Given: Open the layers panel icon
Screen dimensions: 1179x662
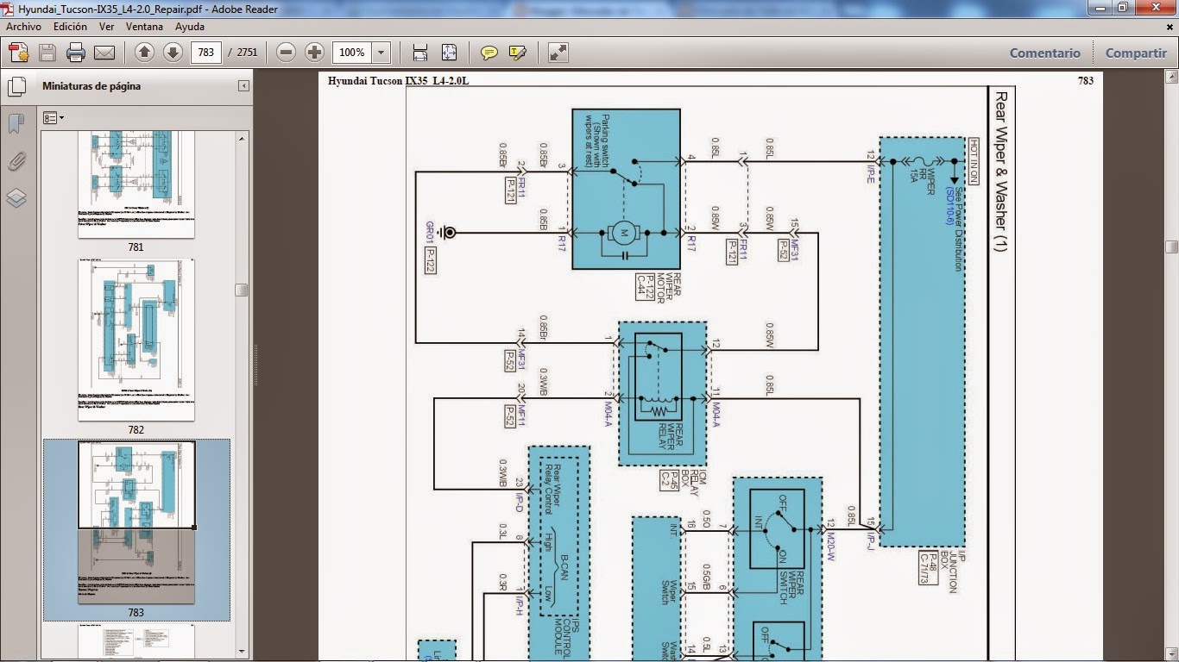Looking at the screenshot, I should point(16,198).
